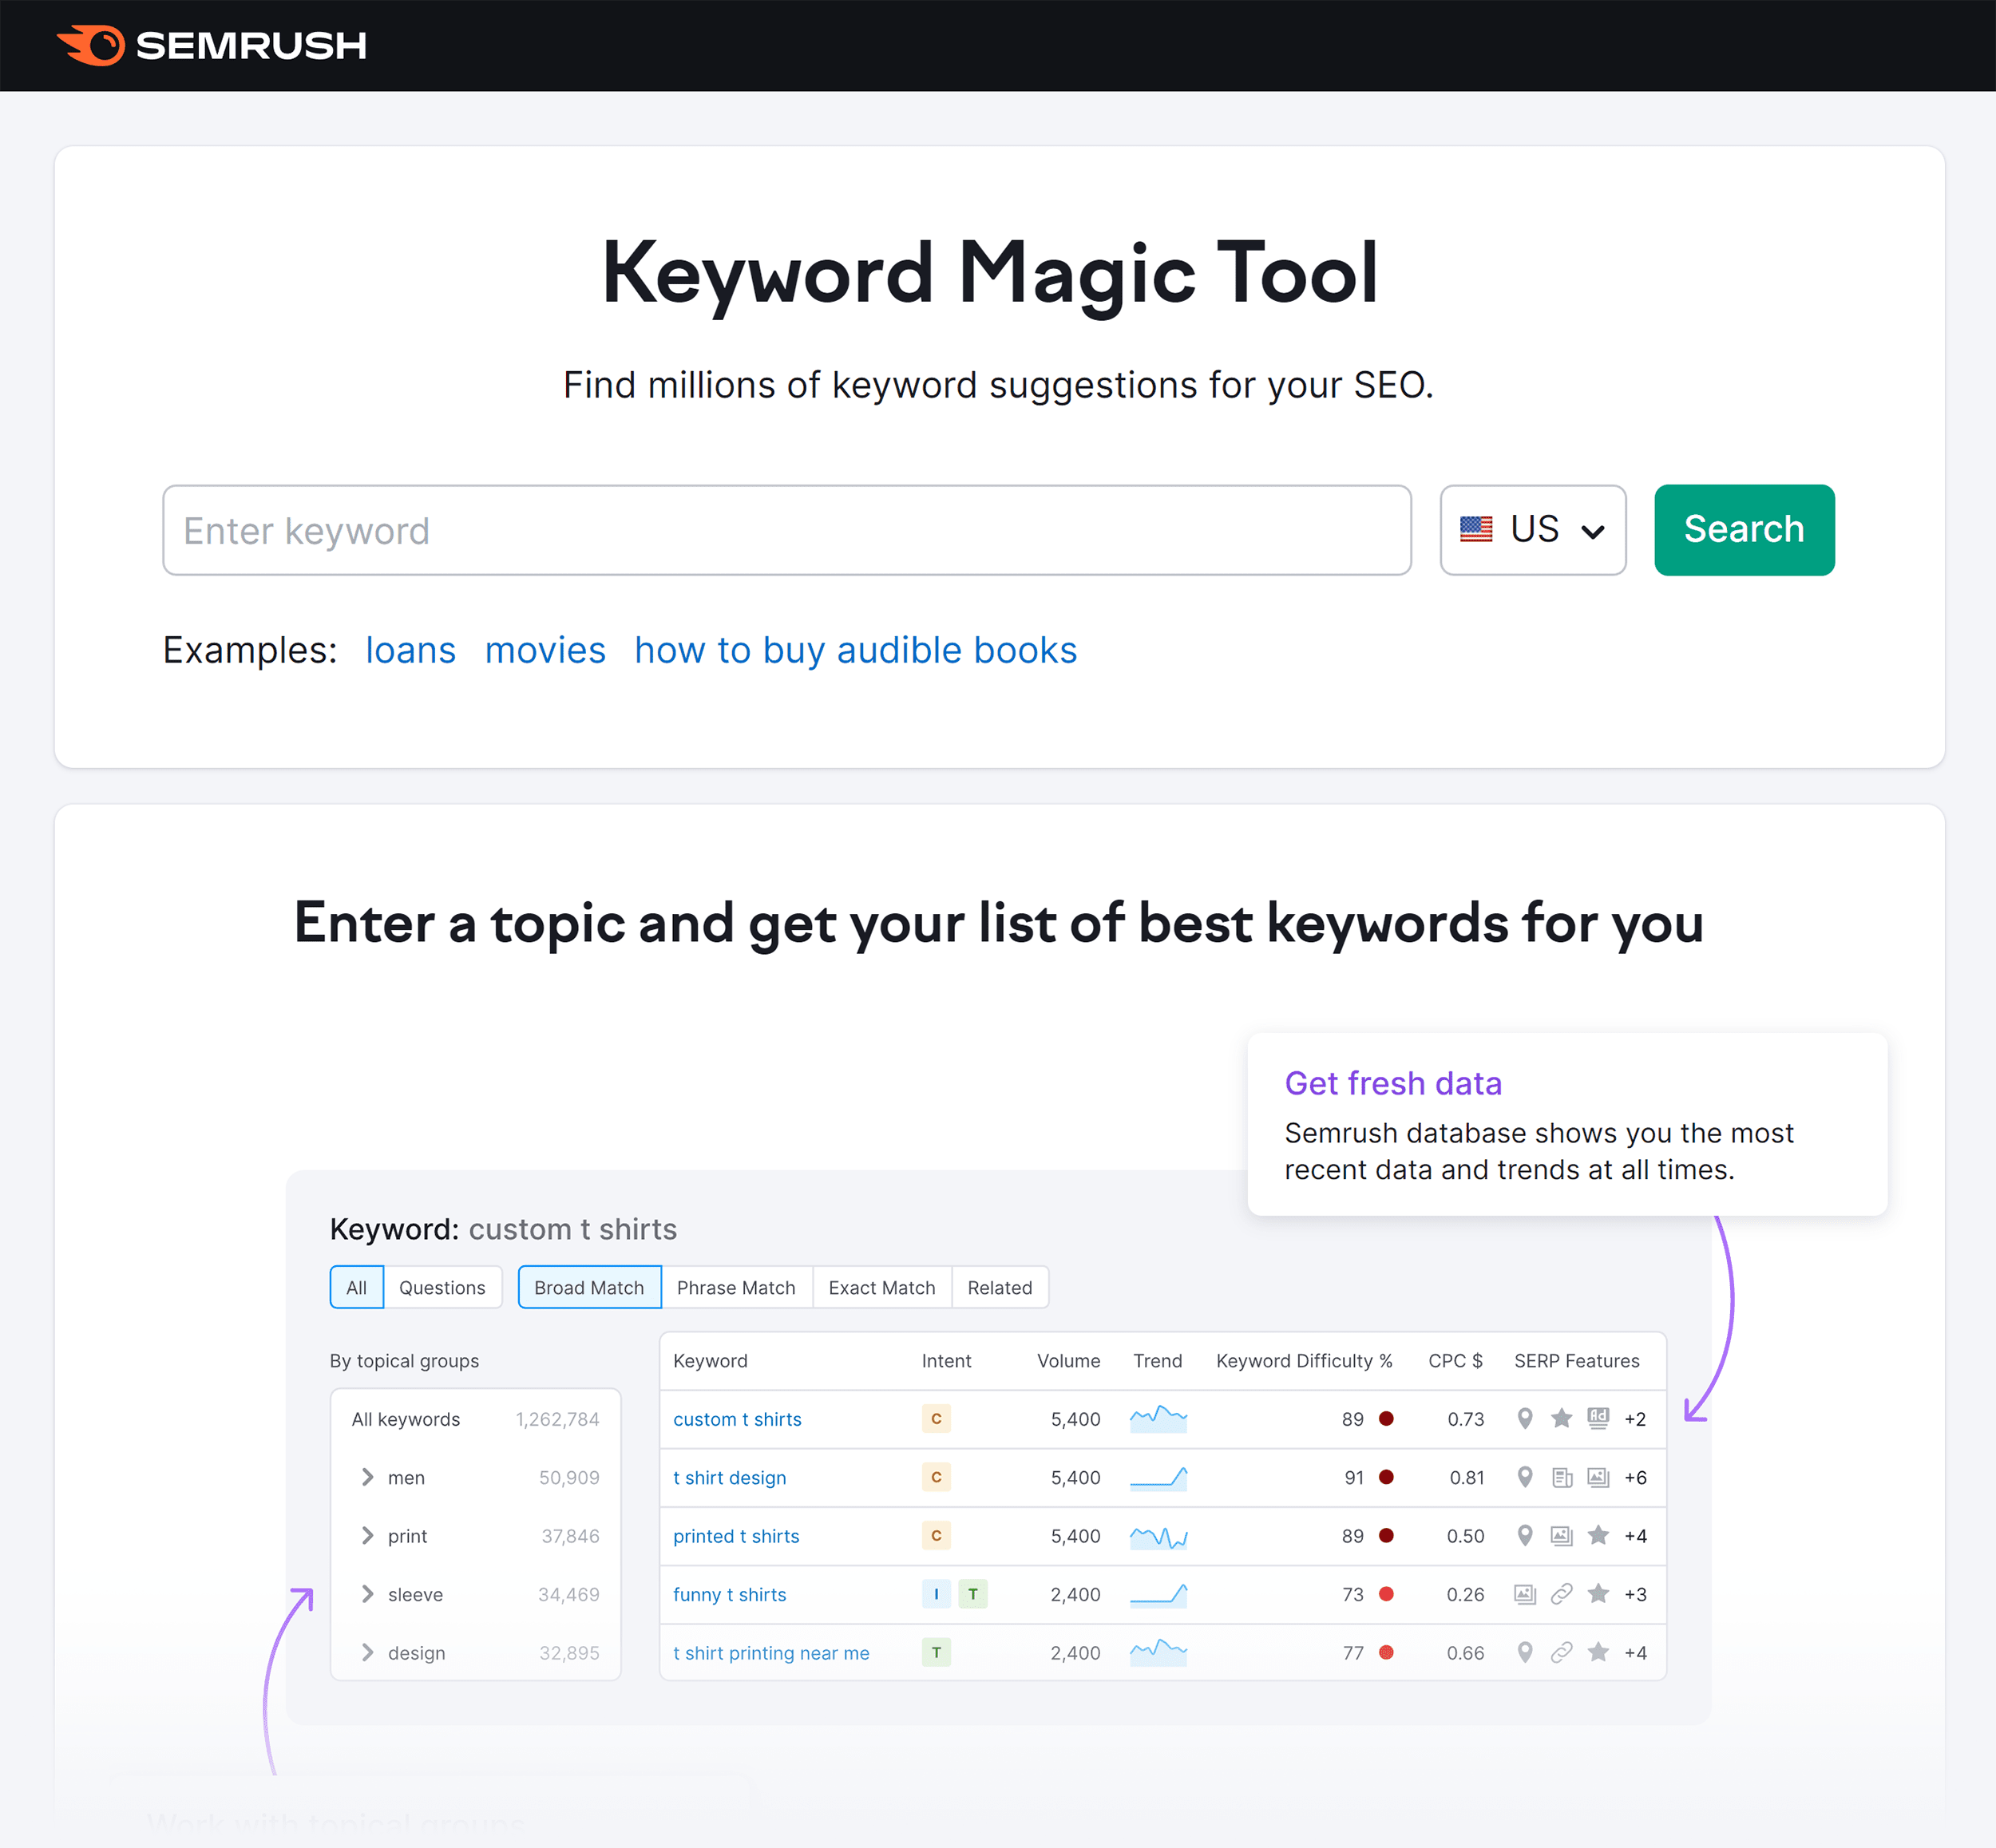Click the I intent badge for funny t shirts
1996x1848 pixels.
[x=936, y=1594]
